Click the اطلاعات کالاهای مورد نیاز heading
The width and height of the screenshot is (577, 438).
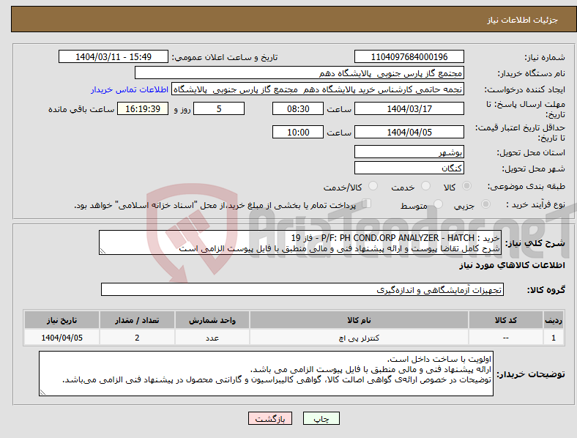pos(512,265)
